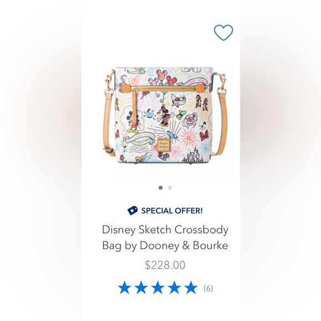Open the (6) reviews count link
The width and height of the screenshot is (321, 321).
click(208, 288)
